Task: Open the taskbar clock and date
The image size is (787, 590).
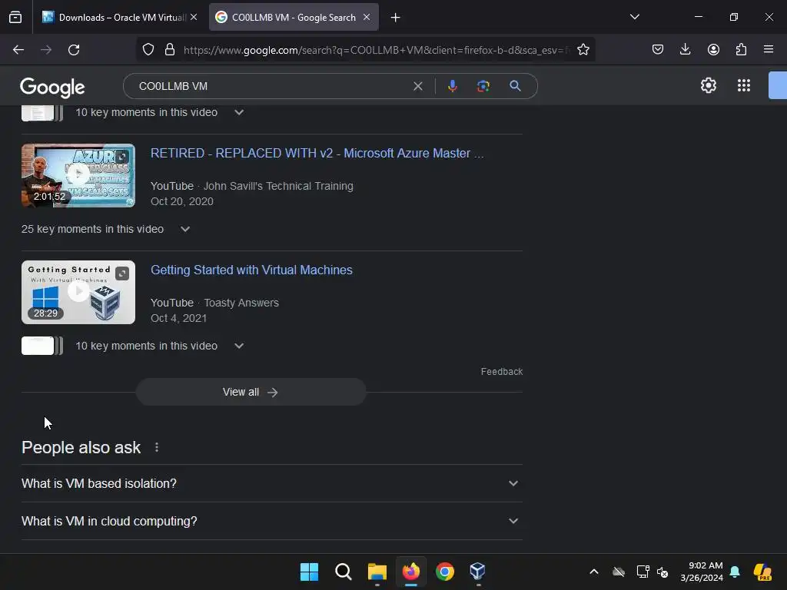Action: click(x=702, y=572)
